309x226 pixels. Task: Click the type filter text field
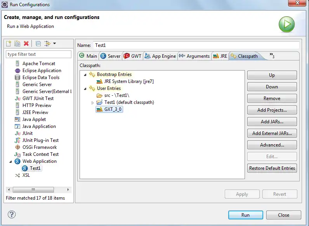(39, 54)
